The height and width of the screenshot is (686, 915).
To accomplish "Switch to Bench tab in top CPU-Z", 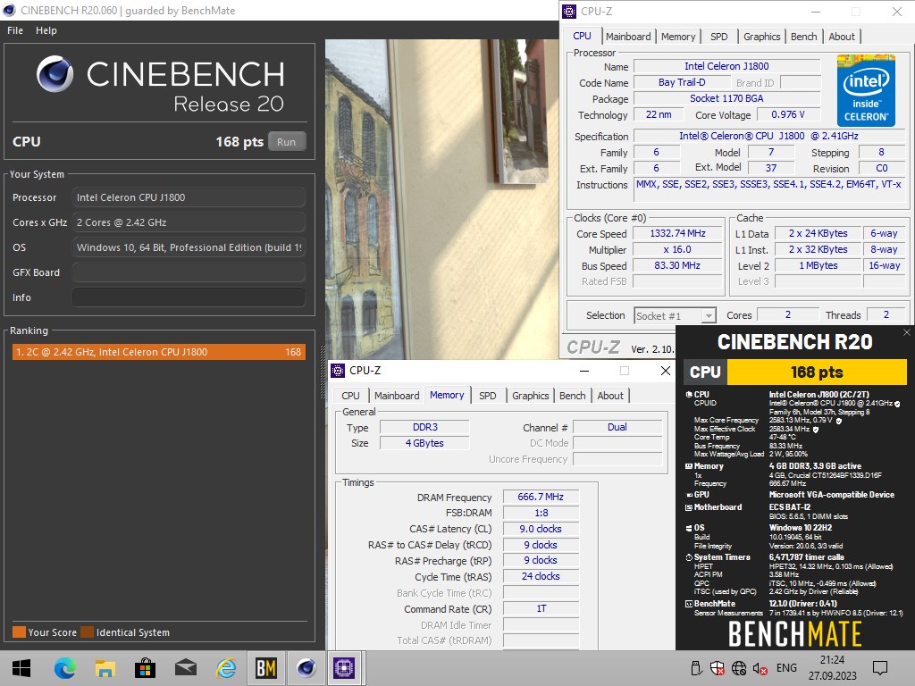I will pyautogui.click(x=803, y=36).
